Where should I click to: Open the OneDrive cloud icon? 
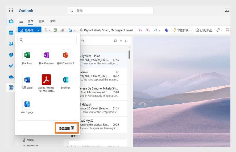[11, 77]
